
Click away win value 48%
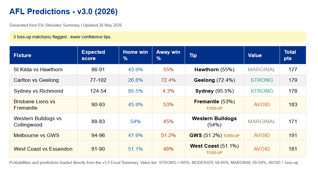click(168, 149)
